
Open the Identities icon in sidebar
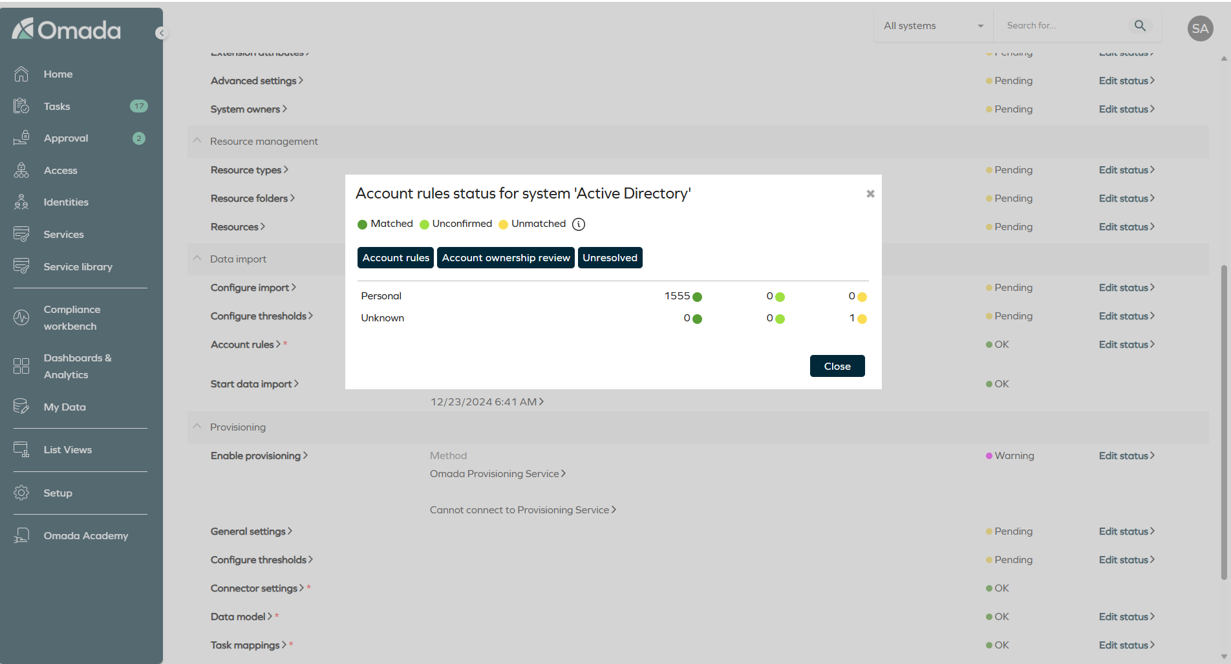(21, 202)
